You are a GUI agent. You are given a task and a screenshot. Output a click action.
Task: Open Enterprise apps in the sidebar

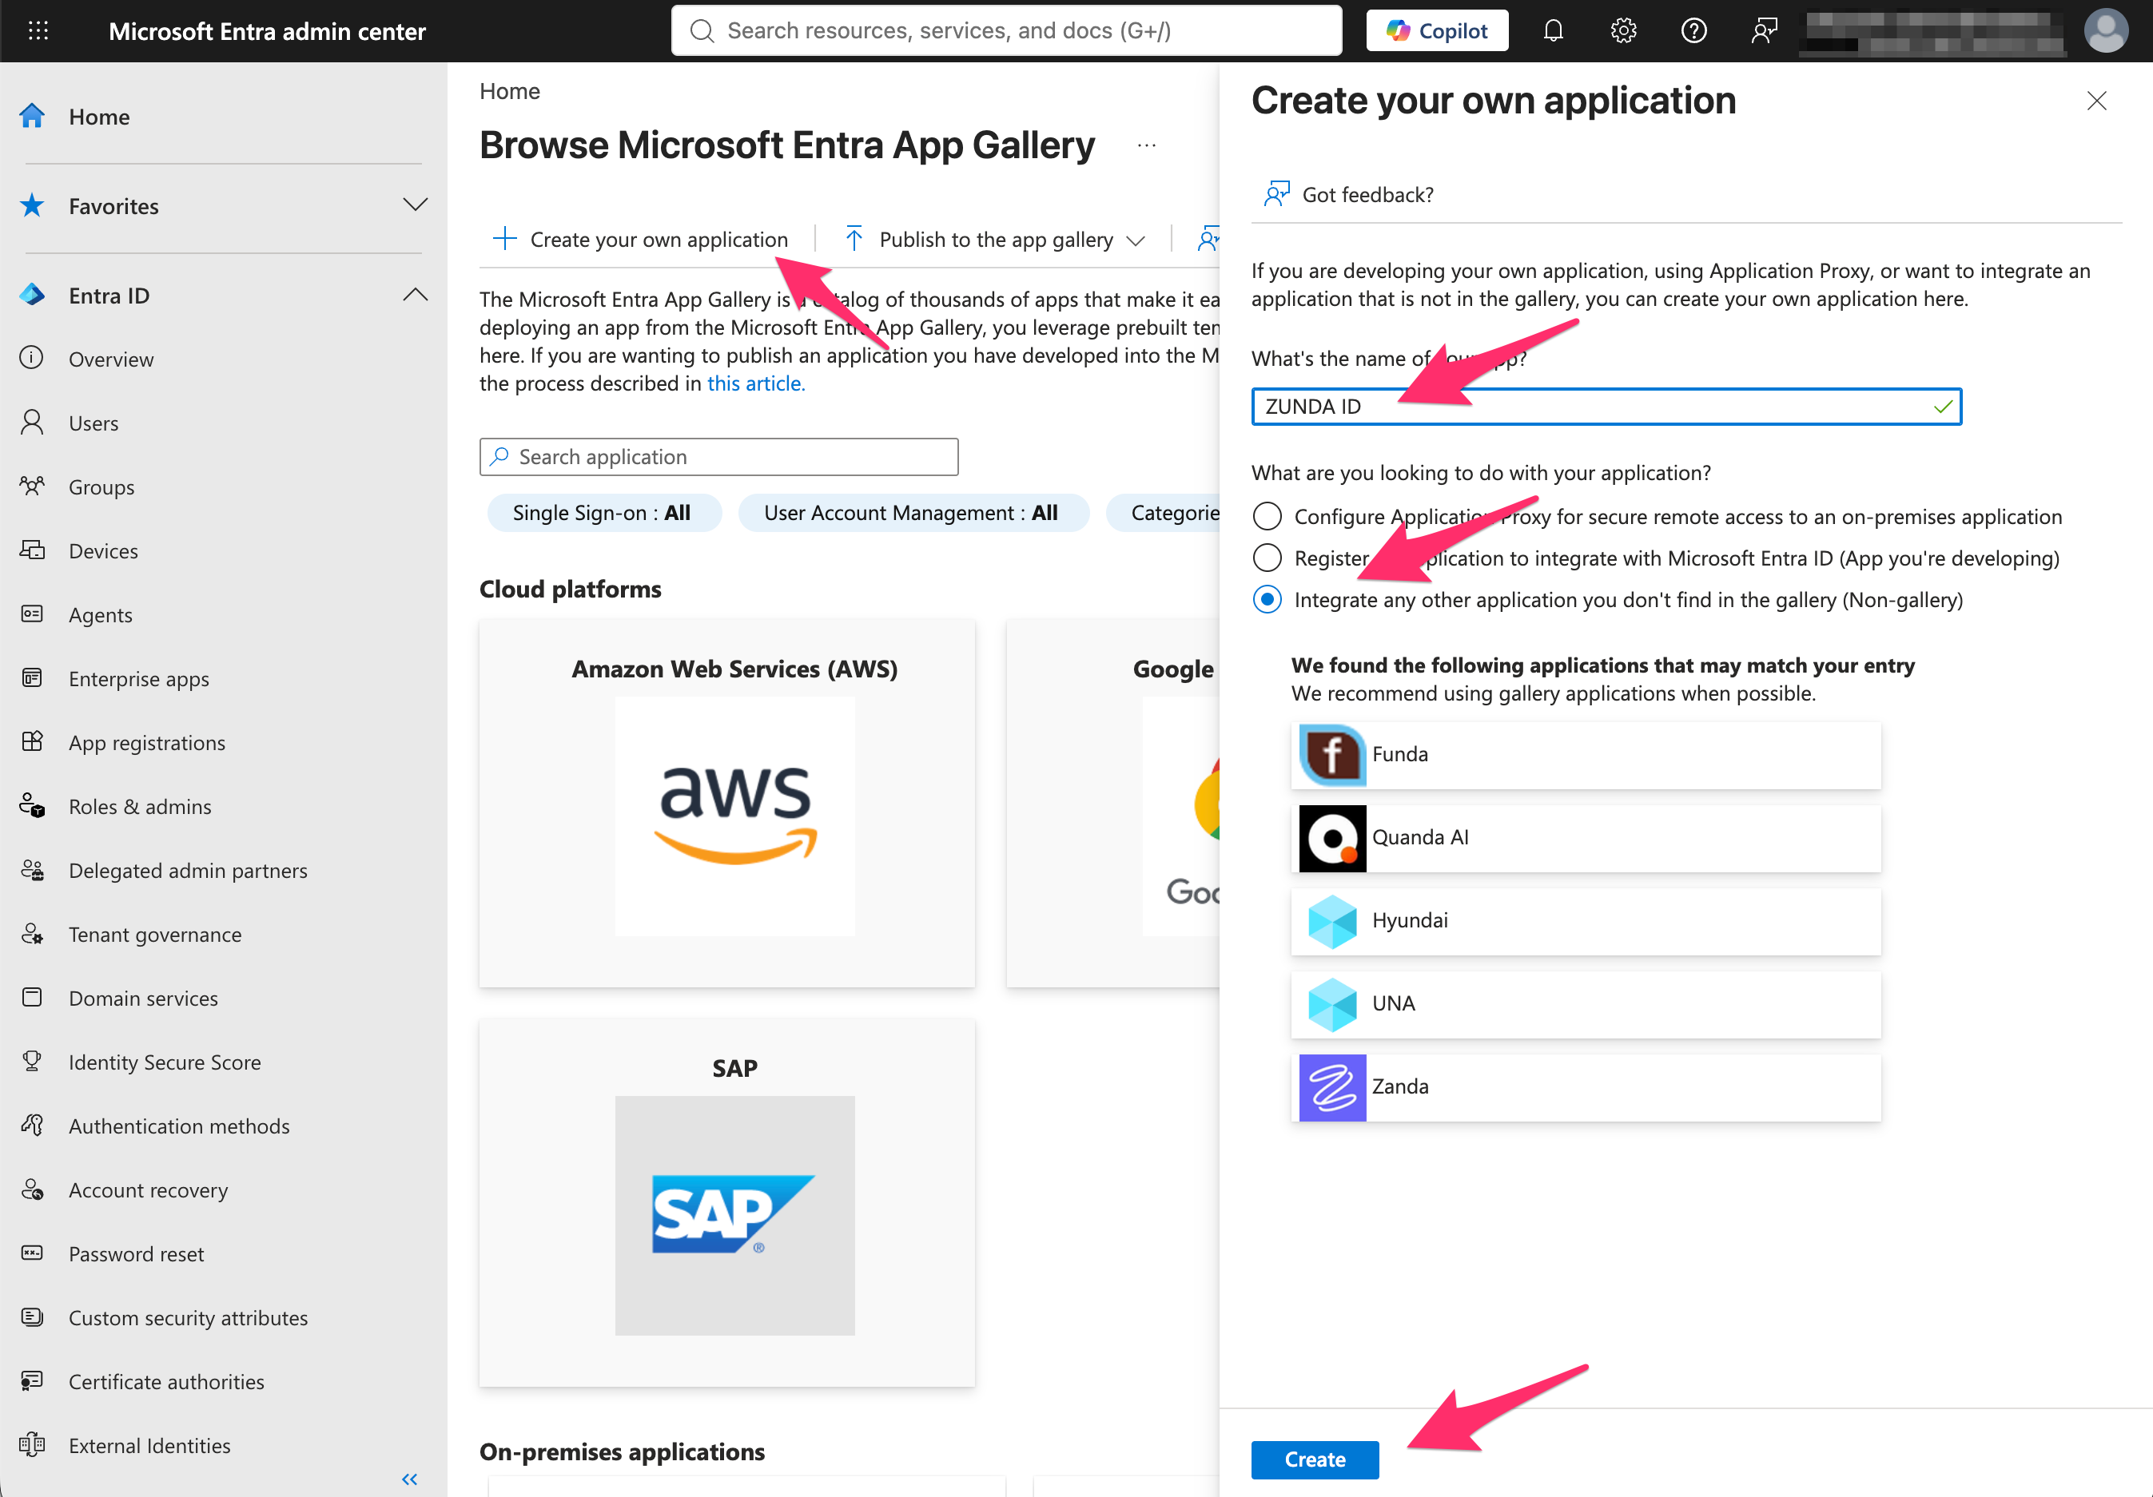pos(139,679)
